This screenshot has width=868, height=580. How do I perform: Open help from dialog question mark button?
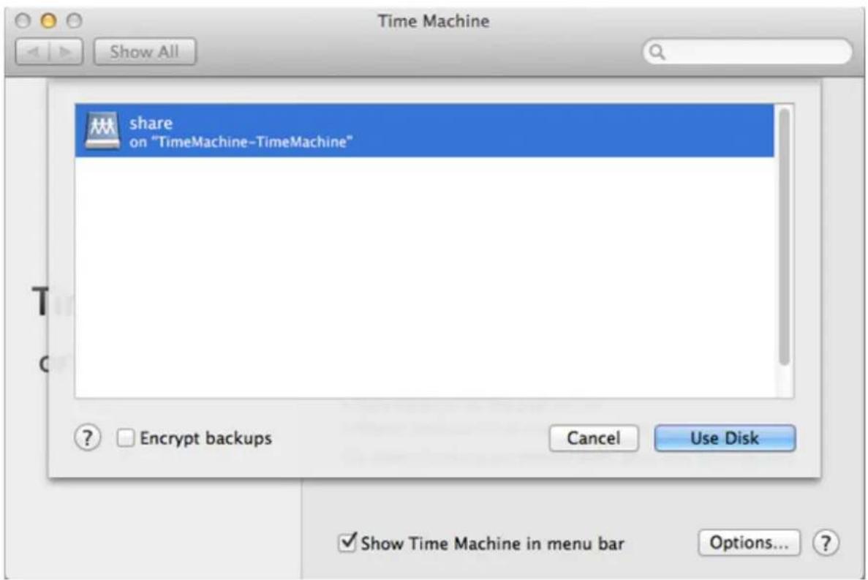[x=88, y=438]
